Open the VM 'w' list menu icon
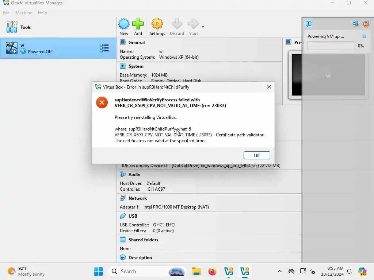This screenshot has width=374, height=280. [x=104, y=48]
